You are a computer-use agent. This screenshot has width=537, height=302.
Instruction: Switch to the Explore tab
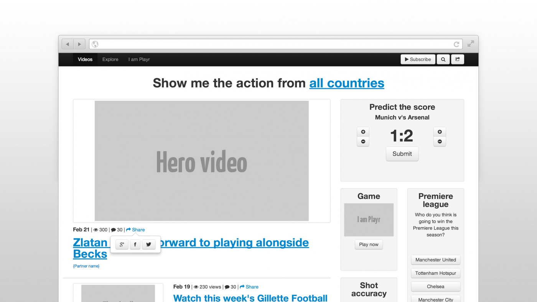110,59
